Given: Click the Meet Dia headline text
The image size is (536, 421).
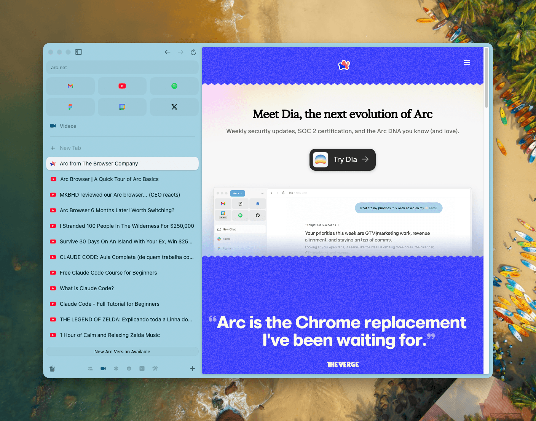Looking at the screenshot, I should tap(343, 114).
